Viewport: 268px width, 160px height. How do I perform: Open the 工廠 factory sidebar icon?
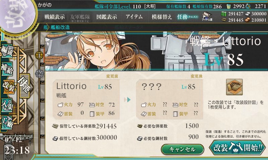click(7, 122)
